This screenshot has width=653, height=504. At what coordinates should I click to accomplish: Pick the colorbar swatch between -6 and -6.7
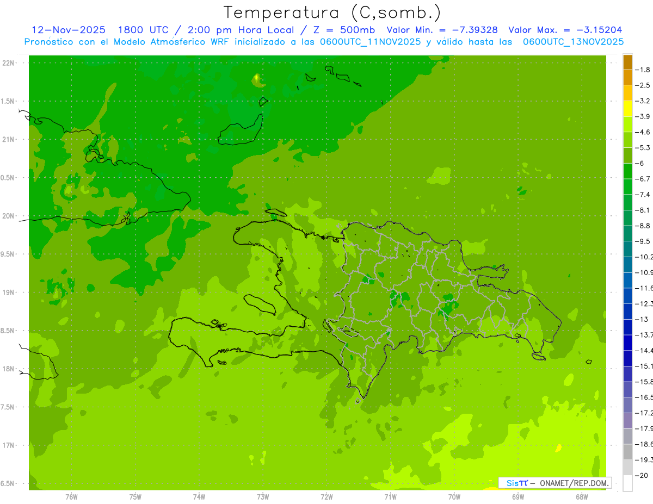[x=627, y=171]
